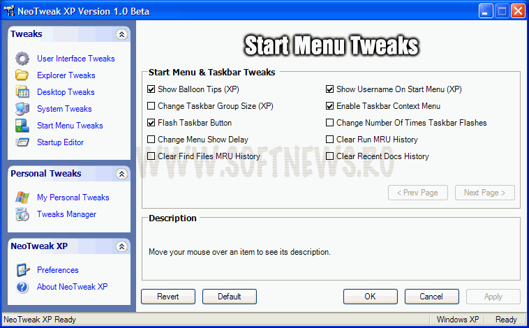529x328 pixels.
Task: Collapse the Personal Tweaks panel chevron
Action: [121, 174]
